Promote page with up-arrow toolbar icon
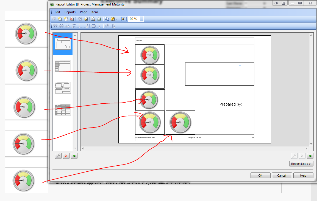This screenshot has width=317, height=201. [80, 19]
